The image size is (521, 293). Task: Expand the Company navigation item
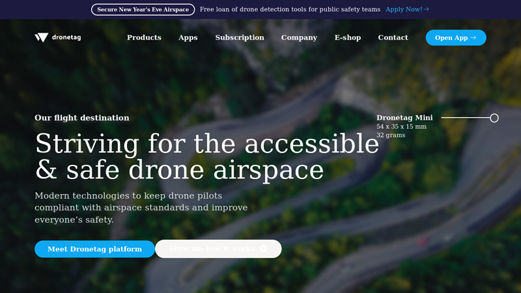click(x=299, y=38)
